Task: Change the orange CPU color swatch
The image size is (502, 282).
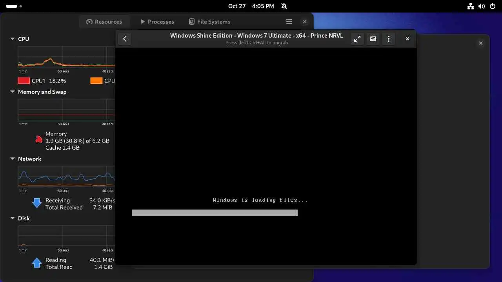Action: tap(96, 81)
